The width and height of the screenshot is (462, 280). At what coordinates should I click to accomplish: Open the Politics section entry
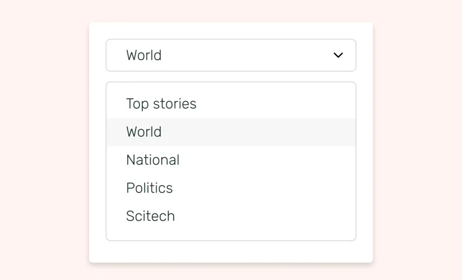150,188
